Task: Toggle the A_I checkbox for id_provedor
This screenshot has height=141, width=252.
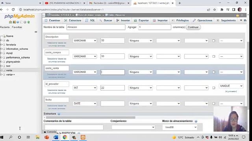Action: tap(213, 88)
